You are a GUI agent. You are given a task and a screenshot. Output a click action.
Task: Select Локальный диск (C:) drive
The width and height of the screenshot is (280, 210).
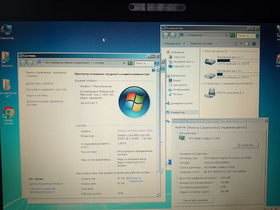click(231, 61)
